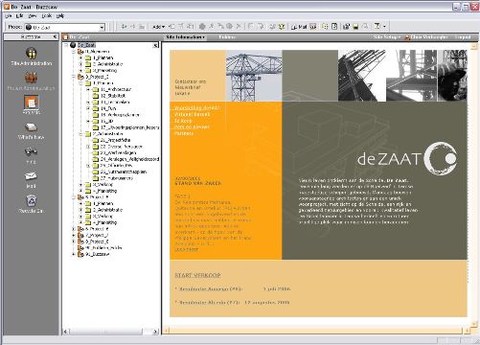Open the View menu
The height and width of the screenshot is (345, 480).
click(33, 15)
